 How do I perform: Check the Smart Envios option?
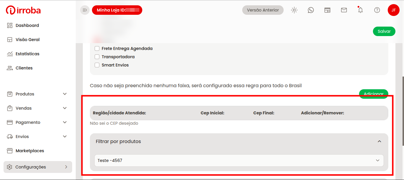(97, 65)
